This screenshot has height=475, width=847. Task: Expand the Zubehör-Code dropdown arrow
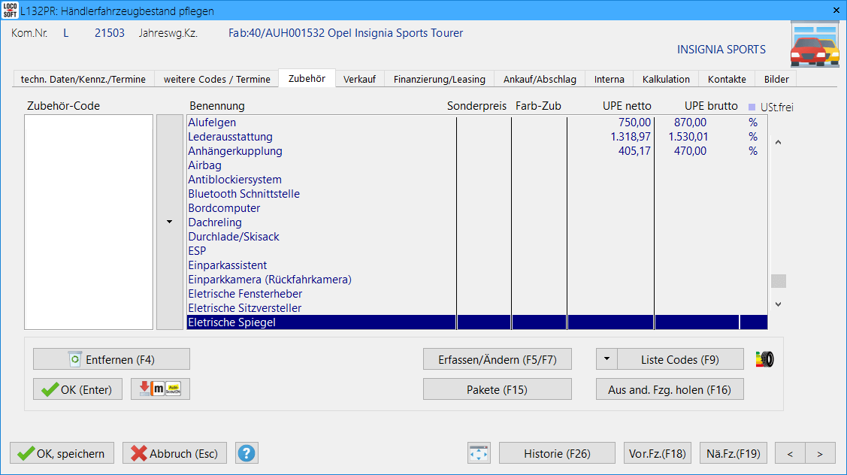(x=169, y=222)
